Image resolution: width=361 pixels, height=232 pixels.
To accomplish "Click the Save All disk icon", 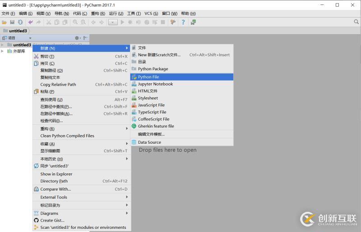I will [12, 23].
